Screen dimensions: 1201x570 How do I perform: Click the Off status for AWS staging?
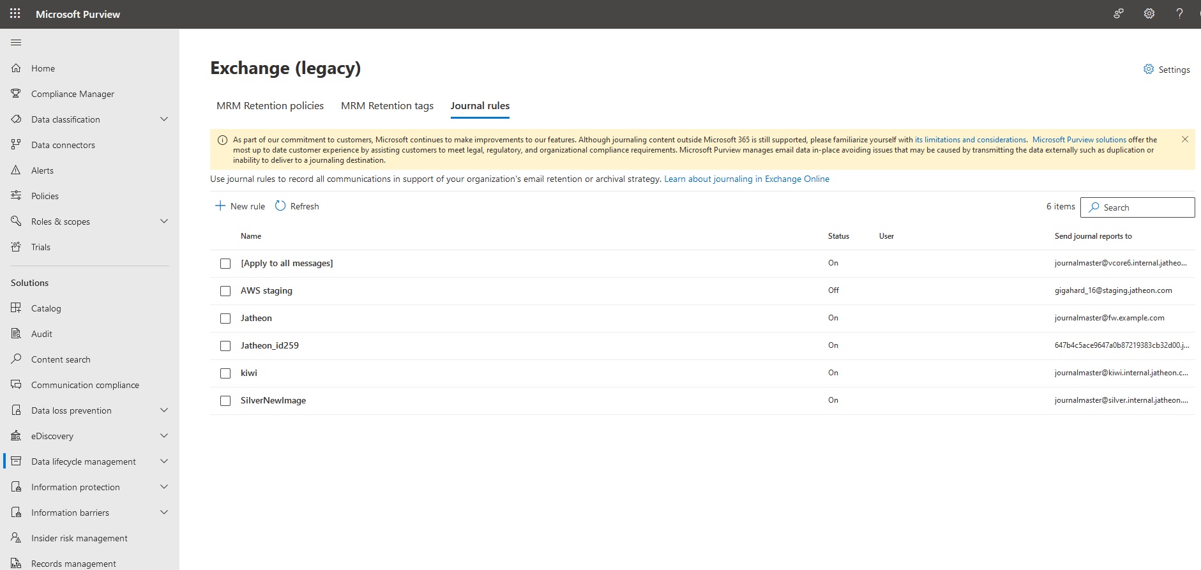point(833,290)
